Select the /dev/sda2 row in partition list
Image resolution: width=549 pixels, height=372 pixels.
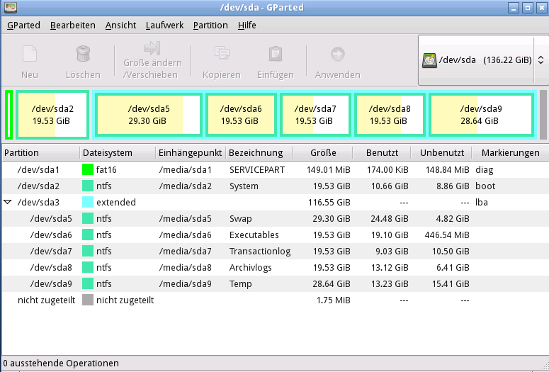(x=276, y=186)
